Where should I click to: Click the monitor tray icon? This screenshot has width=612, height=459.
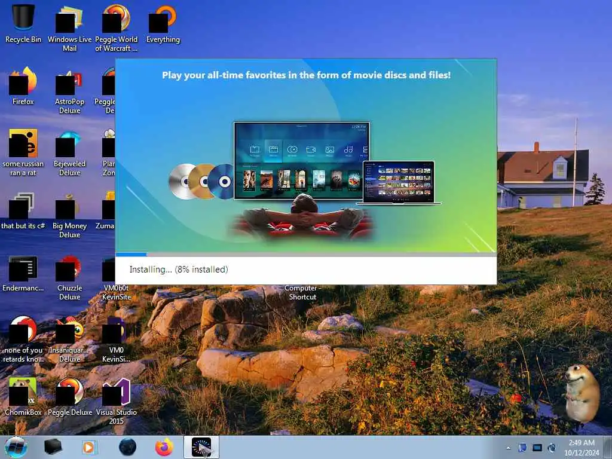click(x=537, y=447)
